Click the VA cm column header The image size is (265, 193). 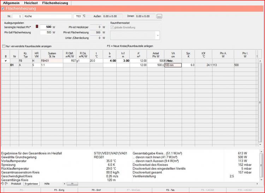click(173, 55)
